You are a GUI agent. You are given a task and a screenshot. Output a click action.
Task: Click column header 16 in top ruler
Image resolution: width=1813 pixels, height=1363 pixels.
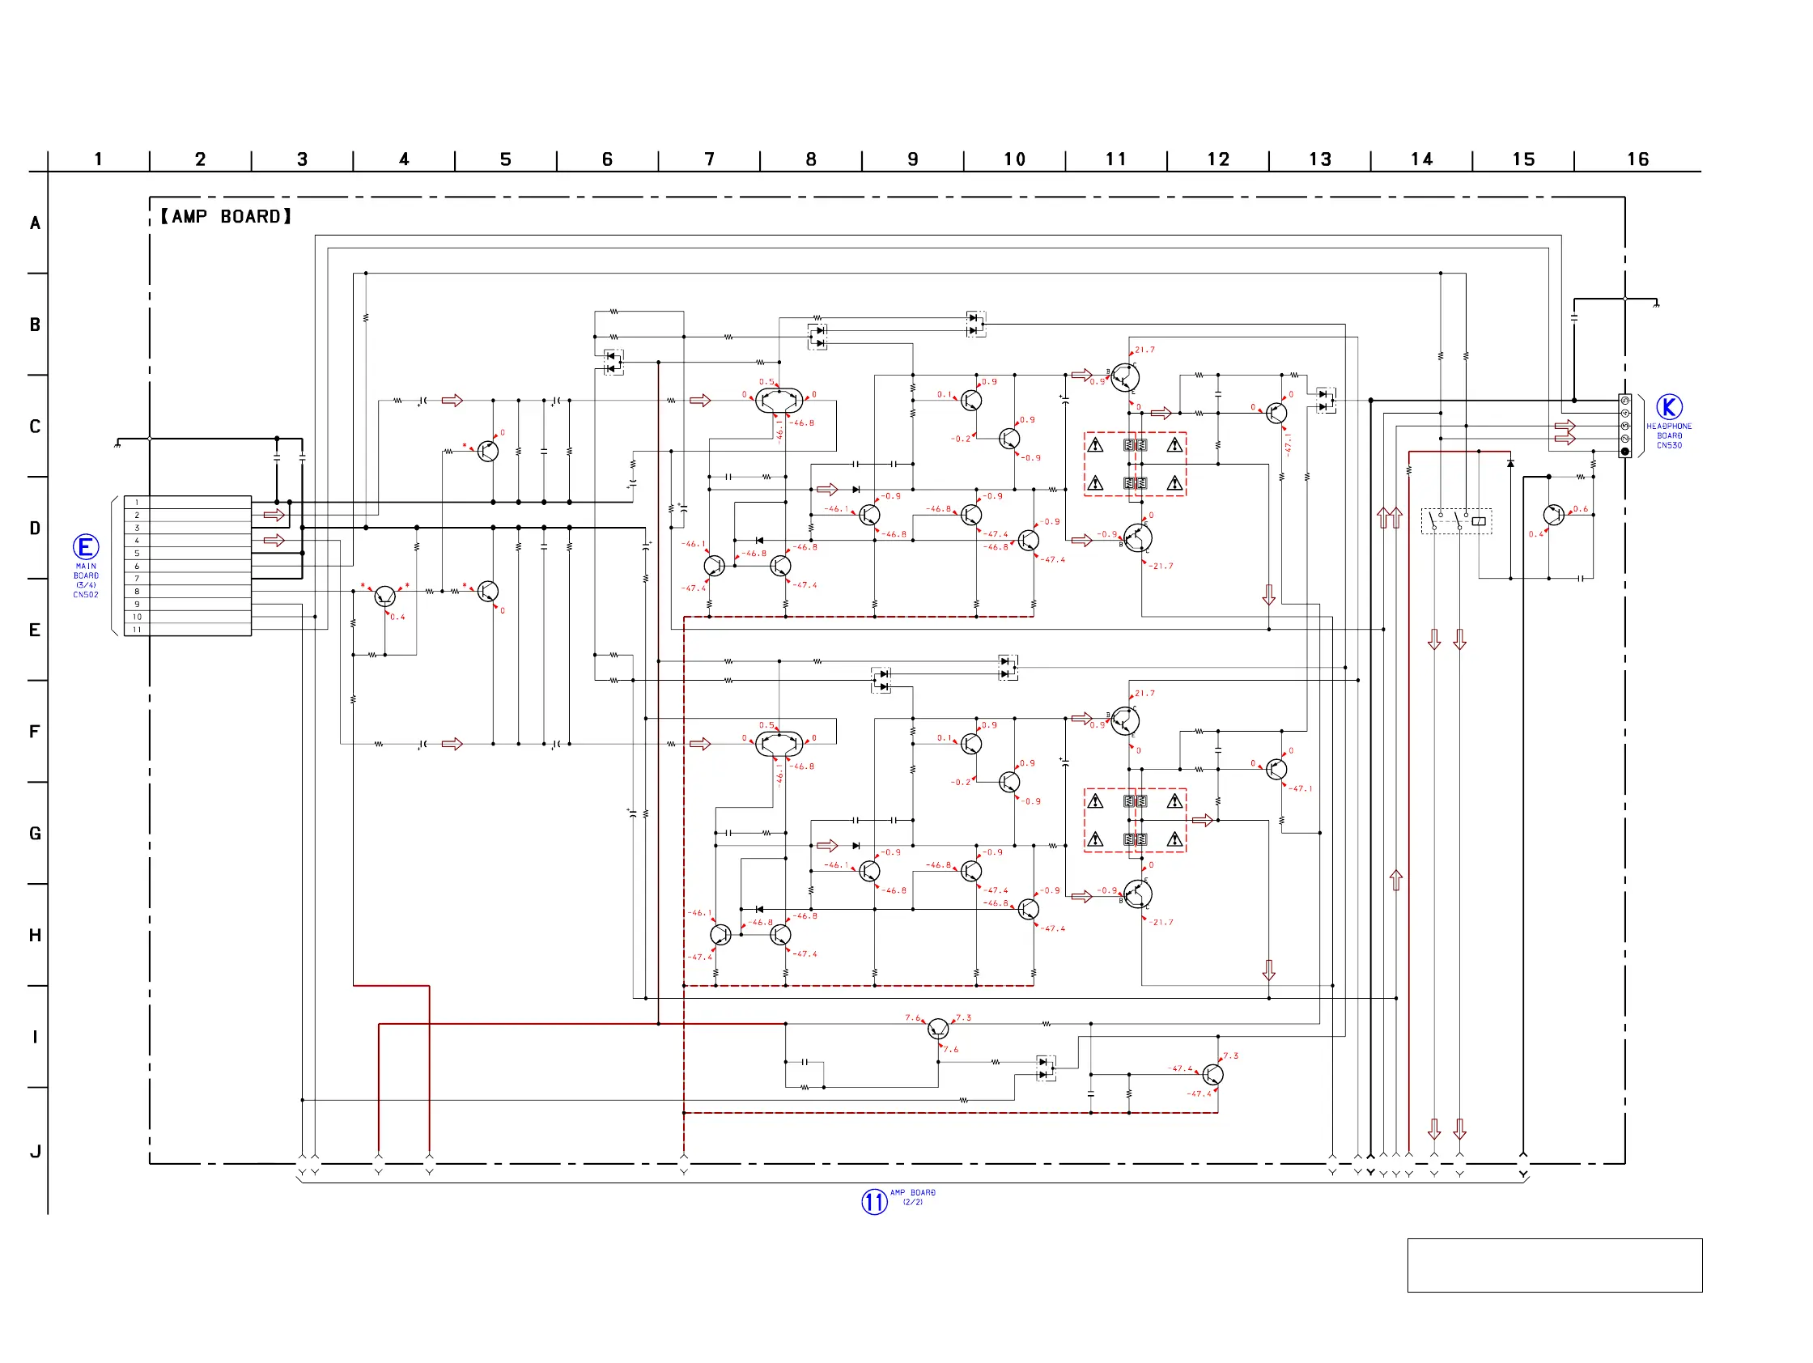tap(1637, 159)
